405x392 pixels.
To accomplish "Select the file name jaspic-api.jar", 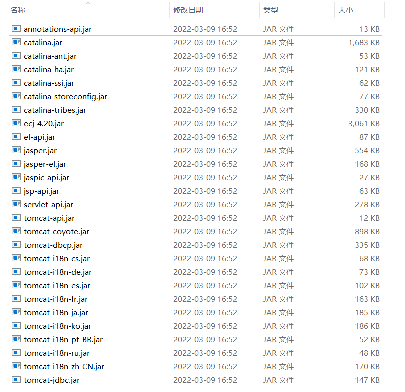I will 46,177.
